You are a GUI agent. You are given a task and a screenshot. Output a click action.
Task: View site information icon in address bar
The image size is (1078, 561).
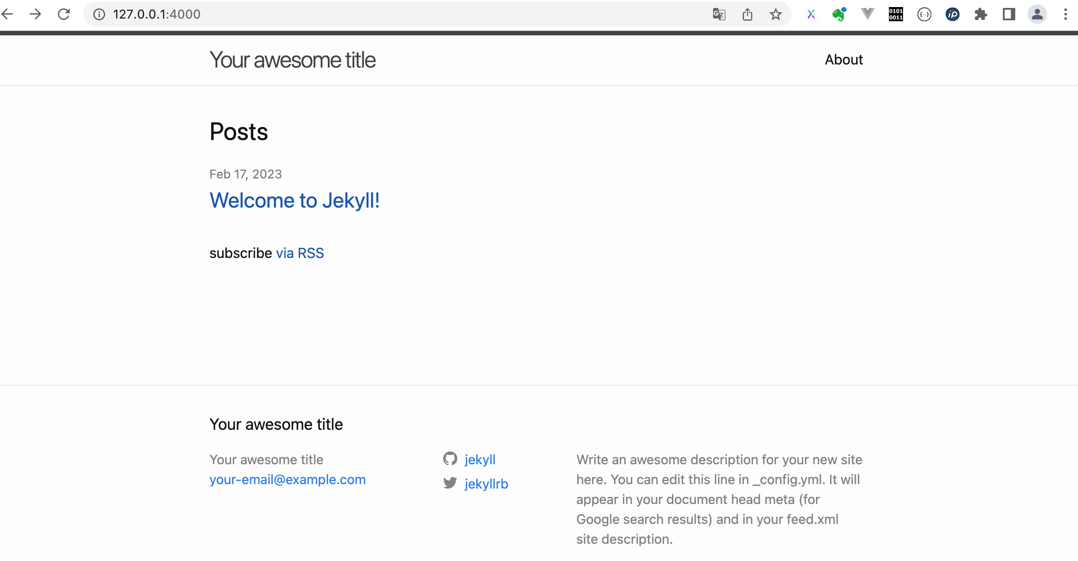point(99,15)
